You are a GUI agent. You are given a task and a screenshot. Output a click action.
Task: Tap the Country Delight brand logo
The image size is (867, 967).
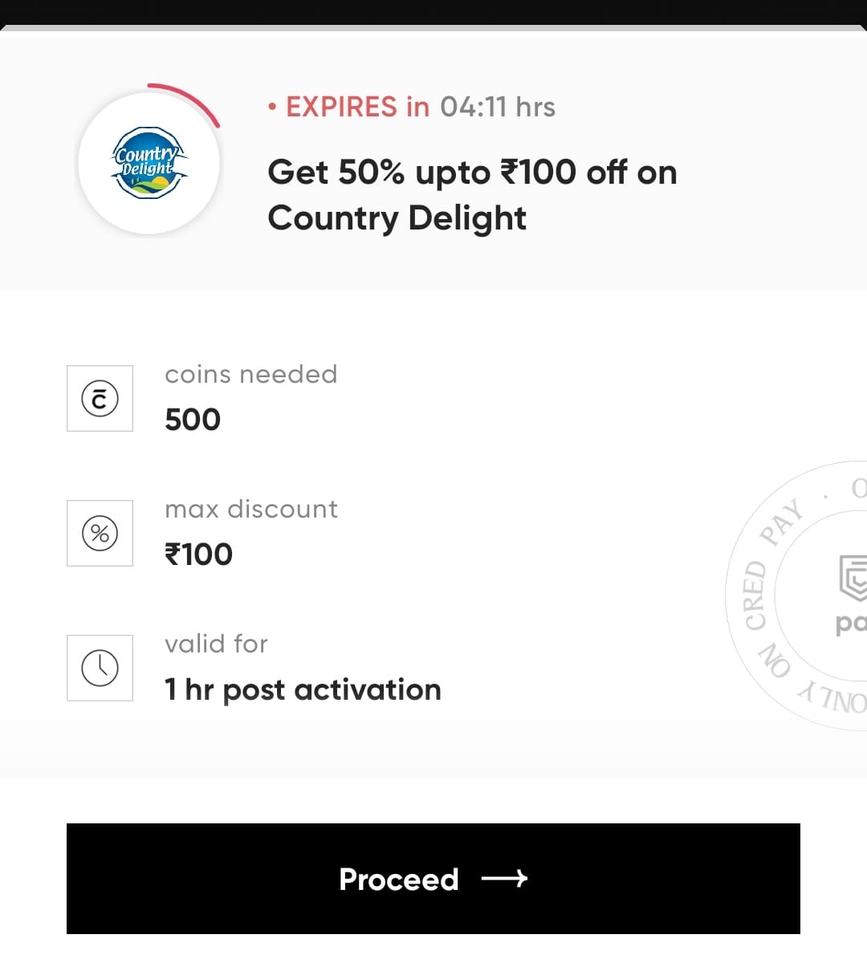(x=149, y=164)
